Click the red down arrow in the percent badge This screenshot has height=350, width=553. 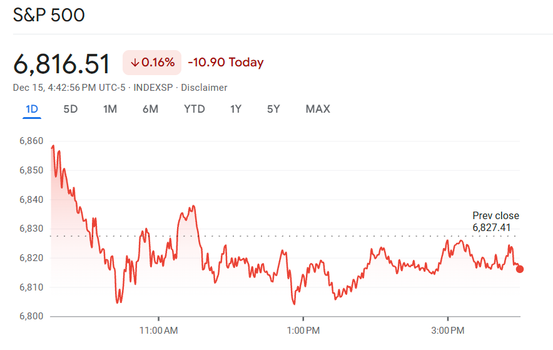coord(134,63)
